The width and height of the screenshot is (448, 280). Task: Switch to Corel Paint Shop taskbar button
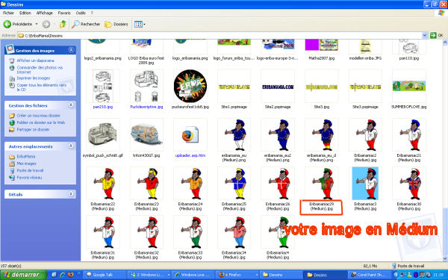point(370,275)
